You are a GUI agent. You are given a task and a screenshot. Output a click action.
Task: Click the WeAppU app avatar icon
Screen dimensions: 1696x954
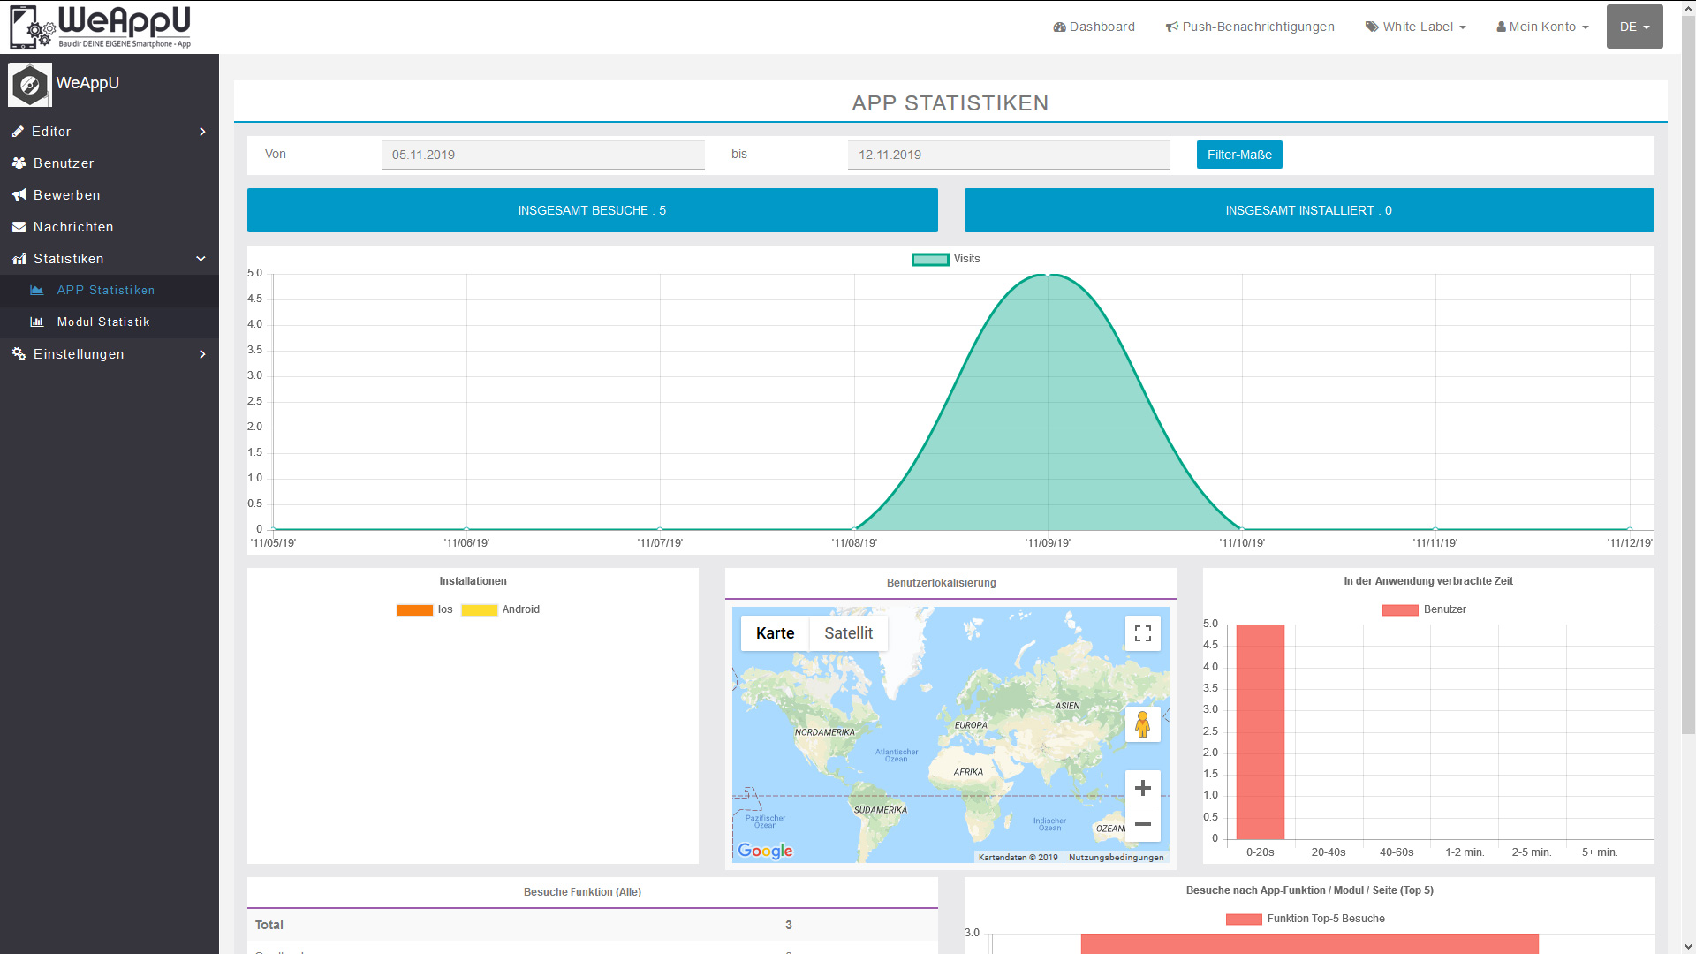30,85
